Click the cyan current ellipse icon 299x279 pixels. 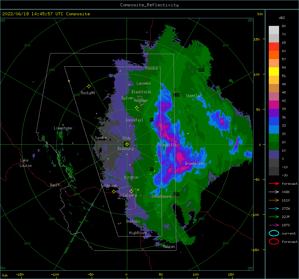(274, 233)
